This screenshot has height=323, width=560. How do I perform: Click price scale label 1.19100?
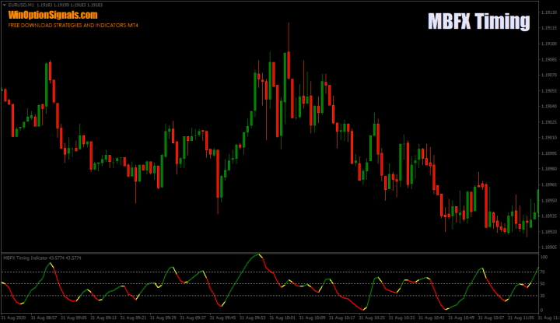pos(549,44)
